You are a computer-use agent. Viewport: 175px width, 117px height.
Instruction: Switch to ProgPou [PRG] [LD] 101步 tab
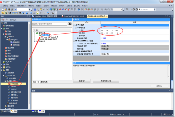click(73, 16)
